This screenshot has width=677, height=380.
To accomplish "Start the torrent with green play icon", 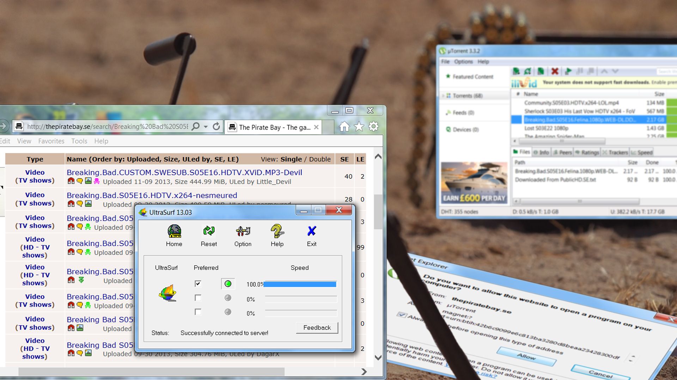I will 568,71.
